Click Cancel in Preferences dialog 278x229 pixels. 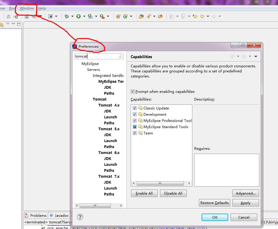click(x=244, y=217)
